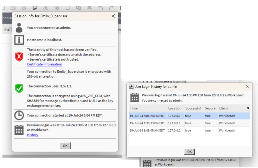Click the clock icon for connection start

pos(19,115)
